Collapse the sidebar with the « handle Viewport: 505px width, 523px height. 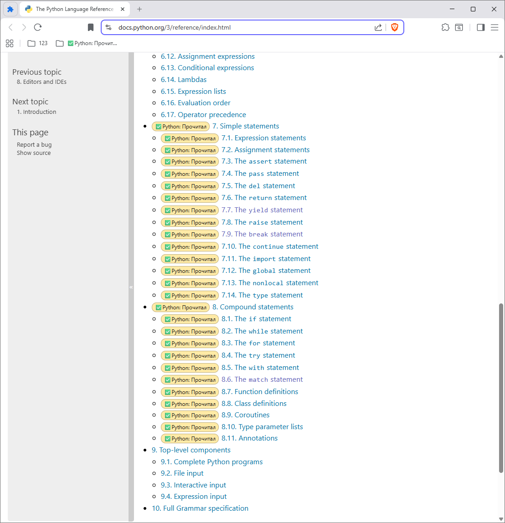[131, 287]
